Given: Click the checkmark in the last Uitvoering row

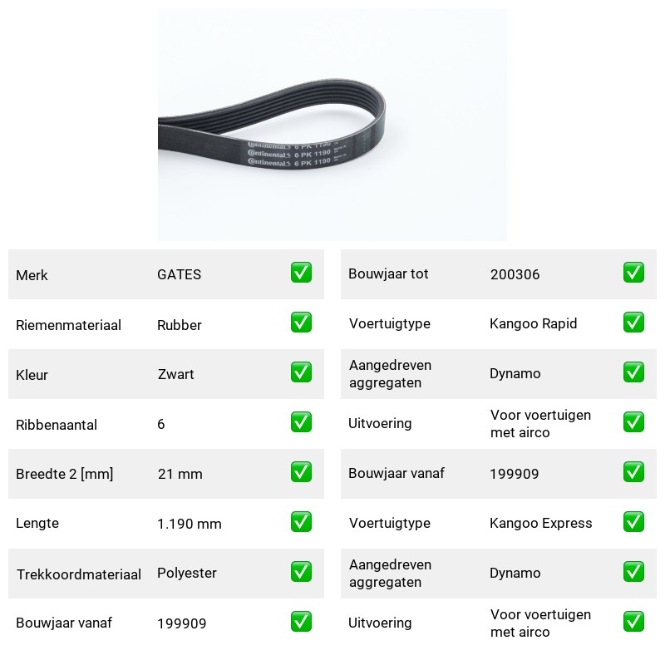Looking at the screenshot, I should tap(633, 622).
